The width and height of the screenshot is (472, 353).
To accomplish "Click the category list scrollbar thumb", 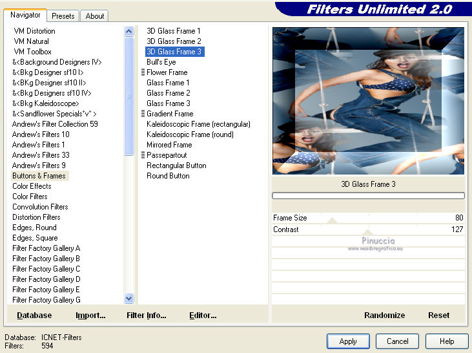I will click(x=129, y=96).
